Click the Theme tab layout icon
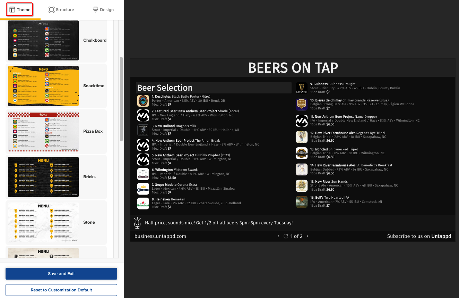Screen dimensions: 459x298 [12, 10]
